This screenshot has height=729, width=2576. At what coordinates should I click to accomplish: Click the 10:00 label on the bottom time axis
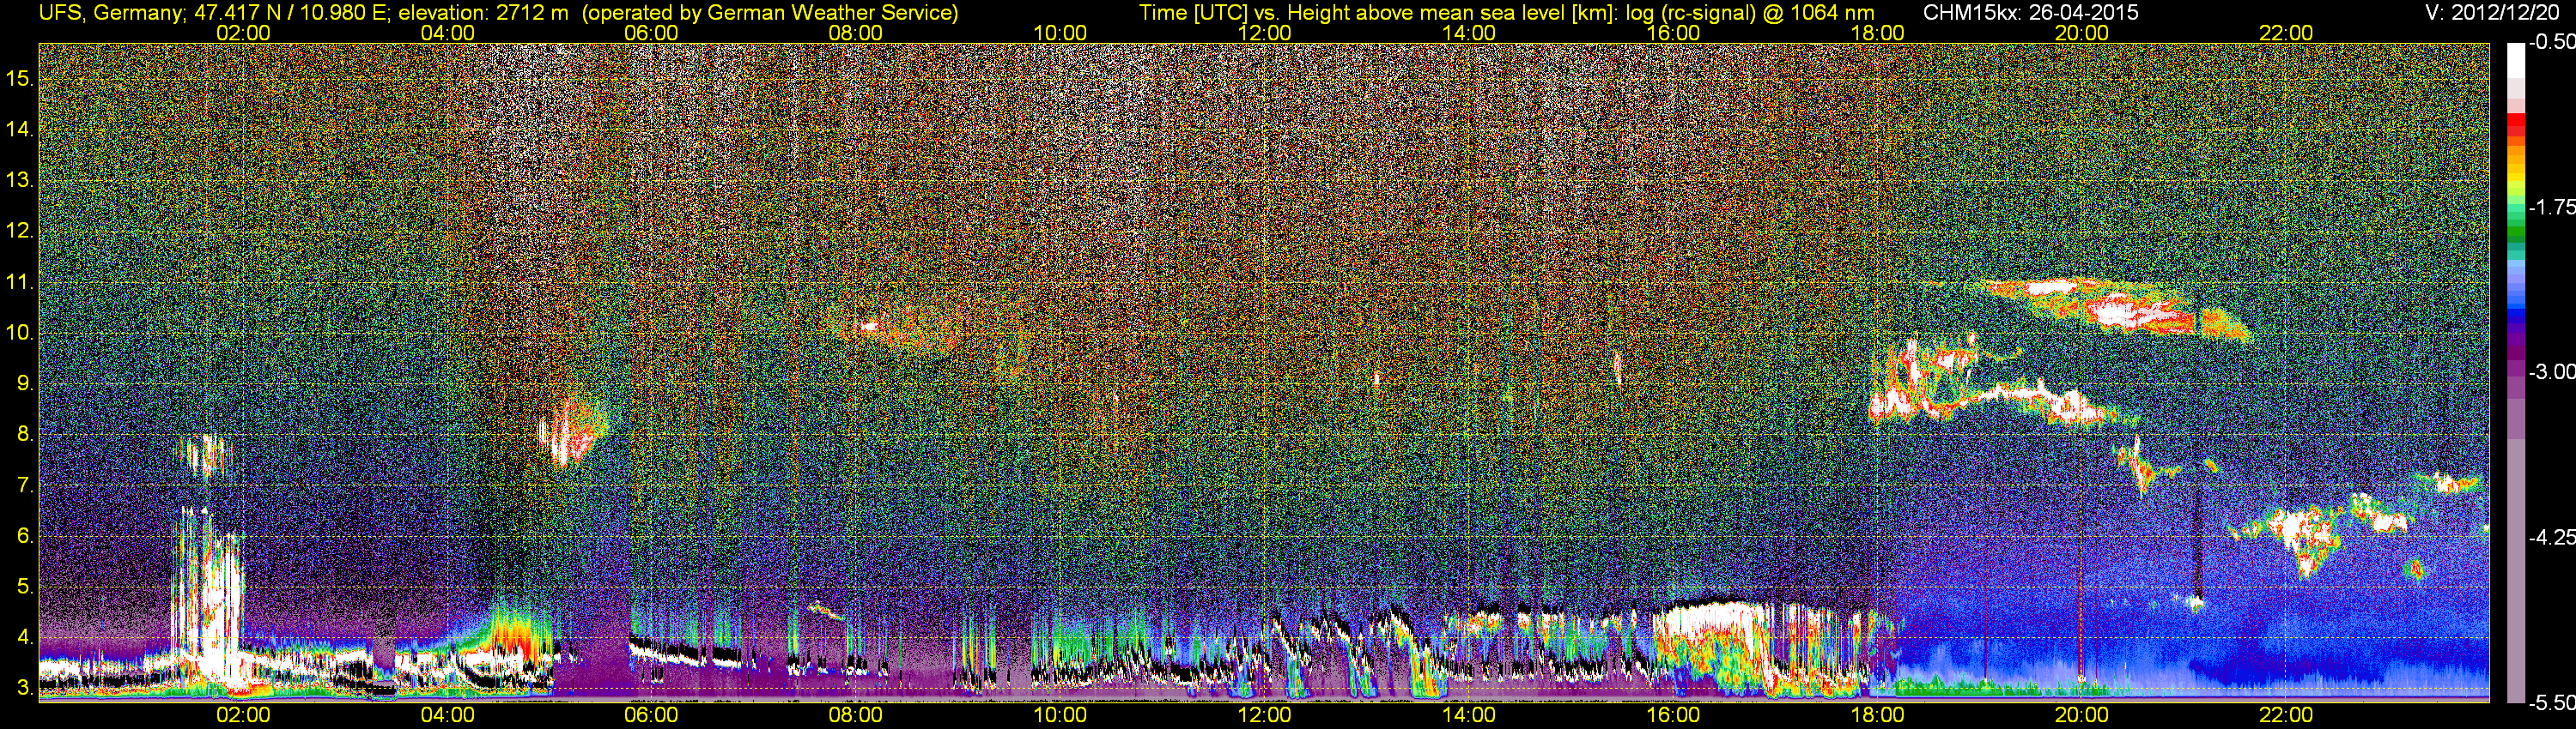(1060, 715)
